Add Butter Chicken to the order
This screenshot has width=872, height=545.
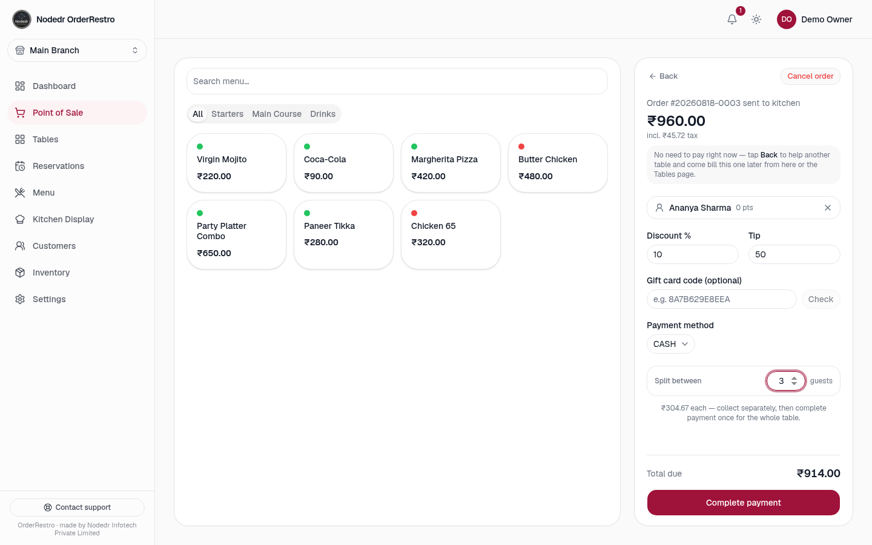(x=558, y=163)
